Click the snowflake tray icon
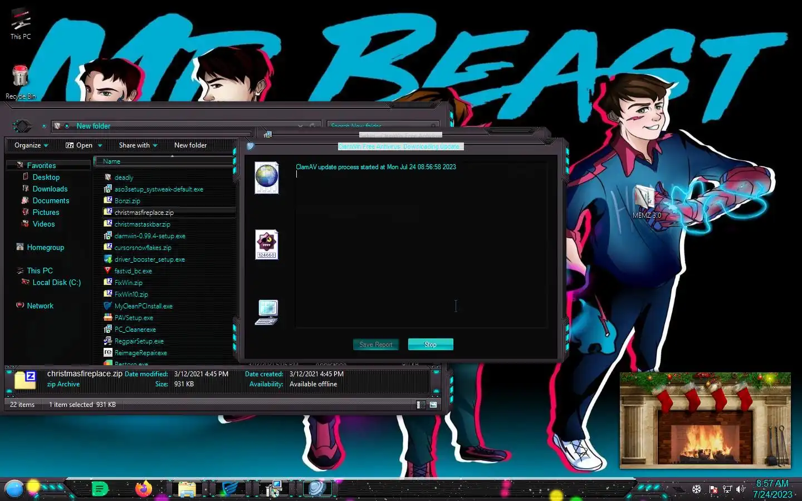Image resolution: width=802 pixels, height=501 pixels. pyautogui.click(x=697, y=489)
